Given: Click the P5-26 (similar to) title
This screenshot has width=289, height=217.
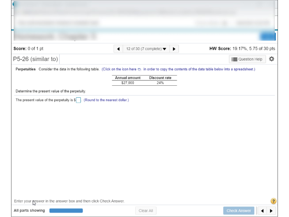Looking at the screenshot, I should point(35,59).
